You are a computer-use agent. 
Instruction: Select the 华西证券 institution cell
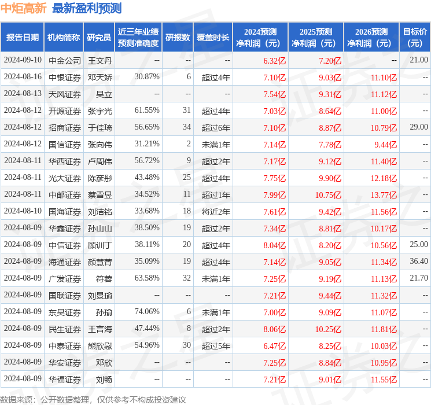(65, 161)
